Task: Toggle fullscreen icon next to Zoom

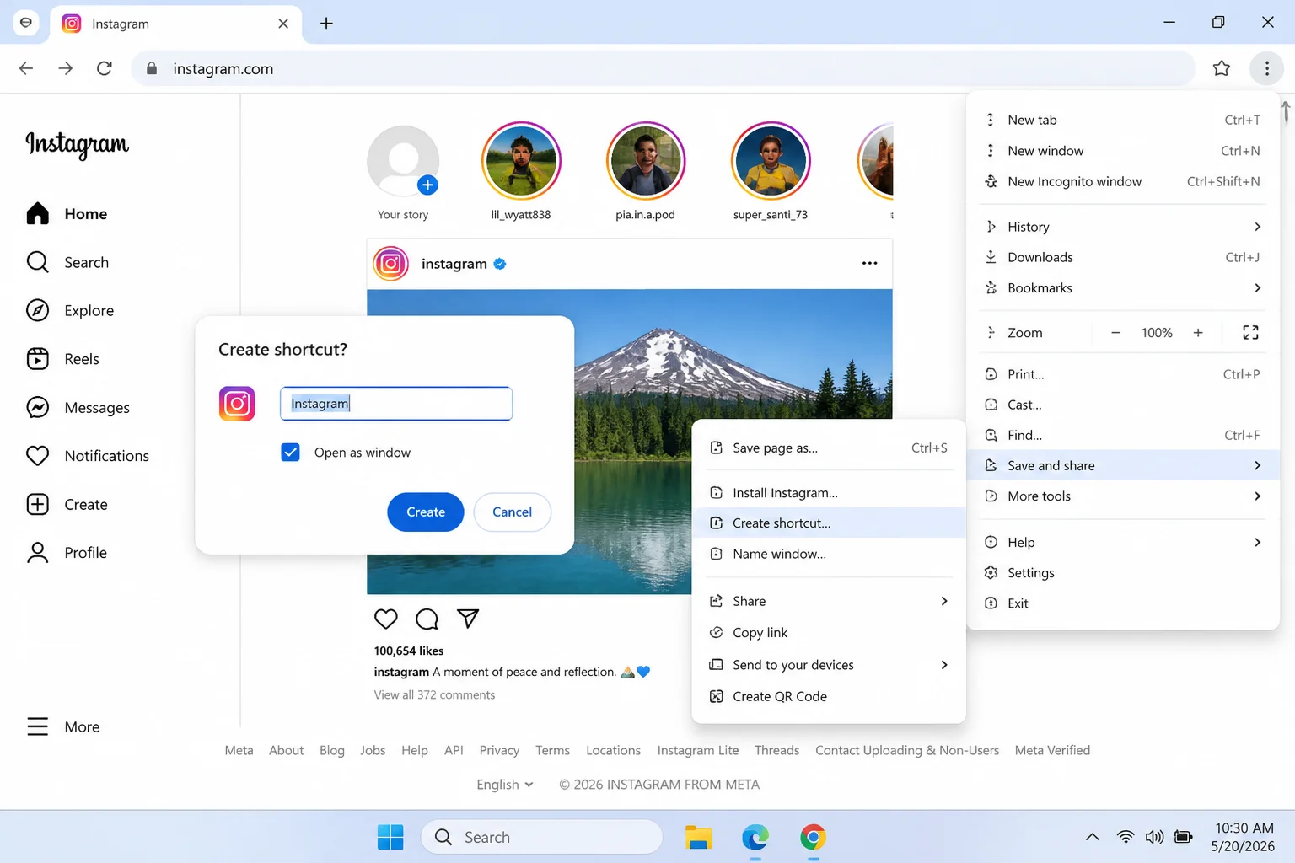Action: point(1250,333)
